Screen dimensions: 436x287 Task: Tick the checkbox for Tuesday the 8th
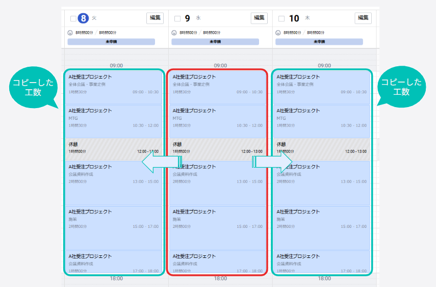(x=73, y=19)
